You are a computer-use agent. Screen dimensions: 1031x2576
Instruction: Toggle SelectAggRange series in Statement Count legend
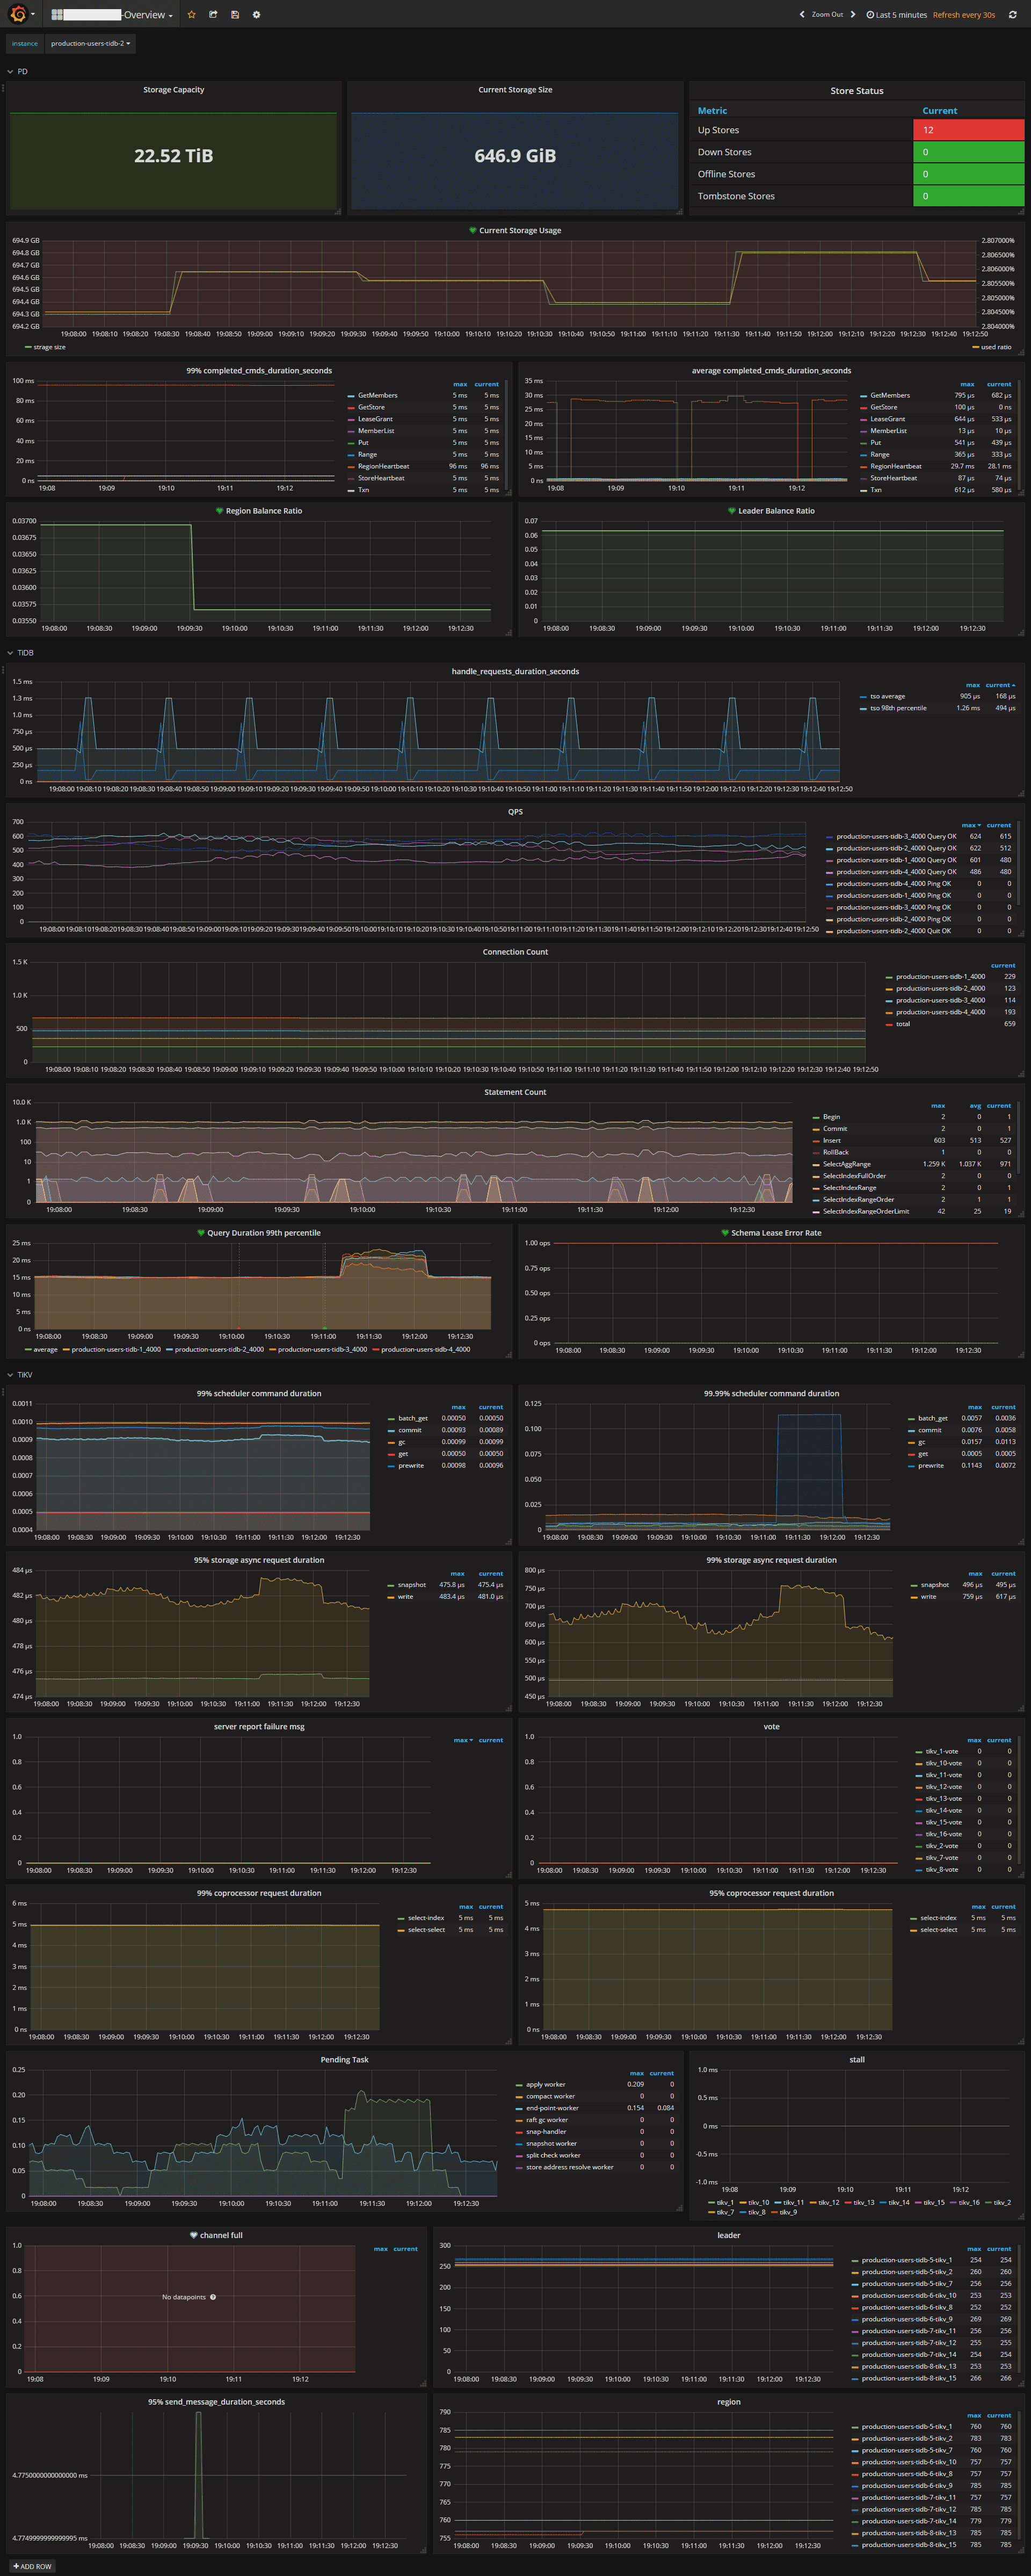click(x=847, y=1164)
